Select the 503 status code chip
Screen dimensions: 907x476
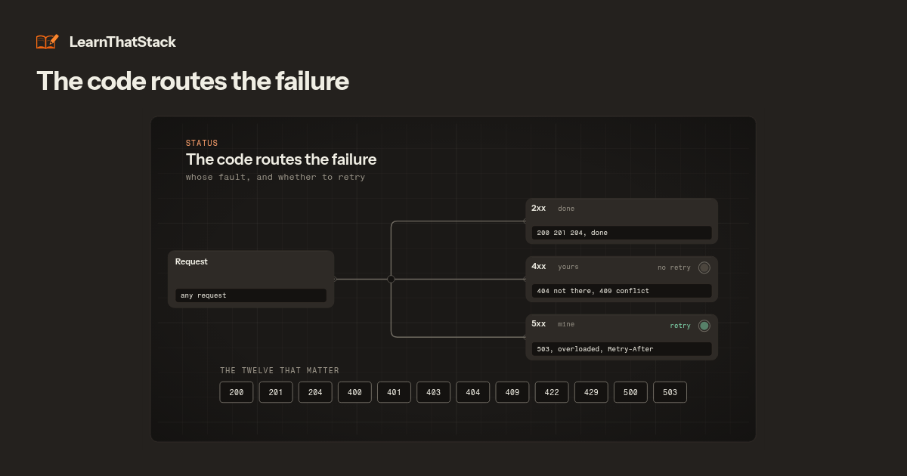[x=670, y=392]
